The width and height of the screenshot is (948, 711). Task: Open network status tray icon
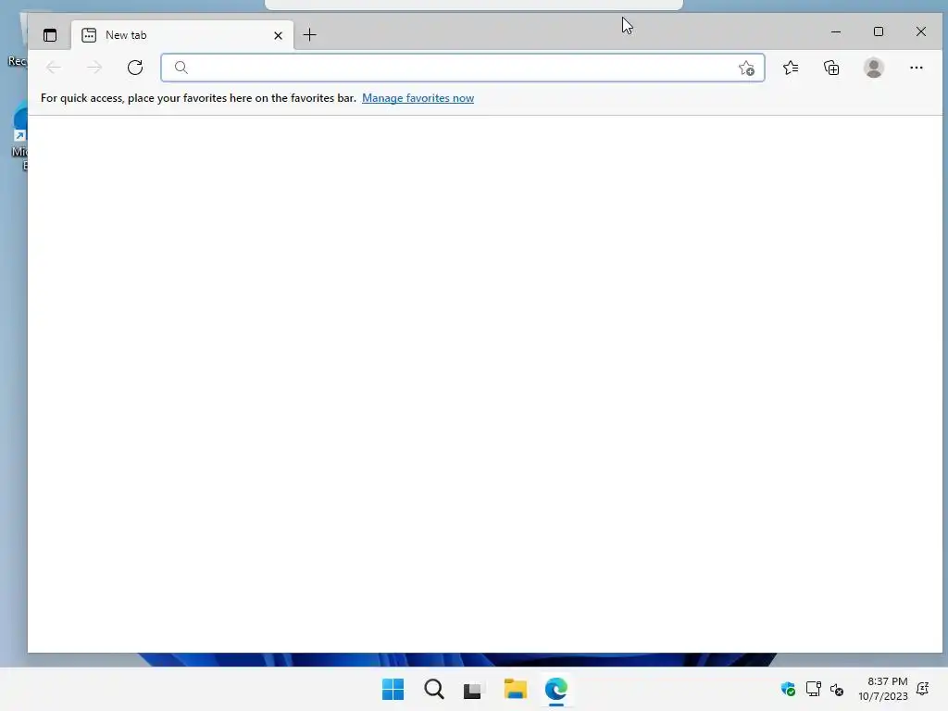(x=813, y=689)
